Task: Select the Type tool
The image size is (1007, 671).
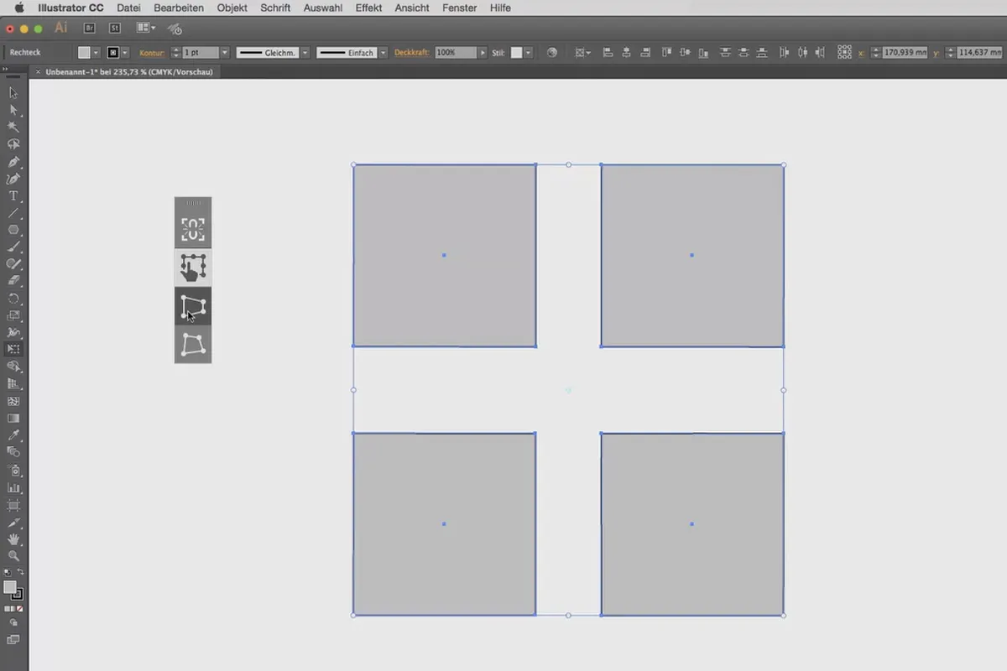Action: [13, 195]
